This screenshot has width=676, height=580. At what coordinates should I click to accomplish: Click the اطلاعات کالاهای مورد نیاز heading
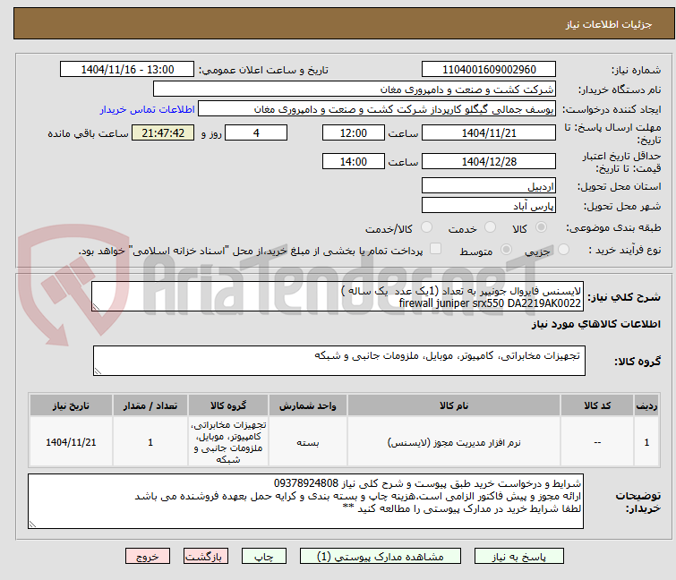[x=595, y=324]
